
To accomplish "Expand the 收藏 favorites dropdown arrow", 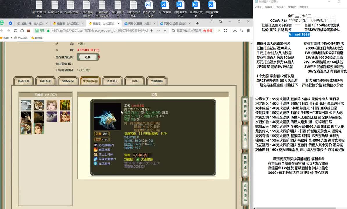I will [11, 38].
